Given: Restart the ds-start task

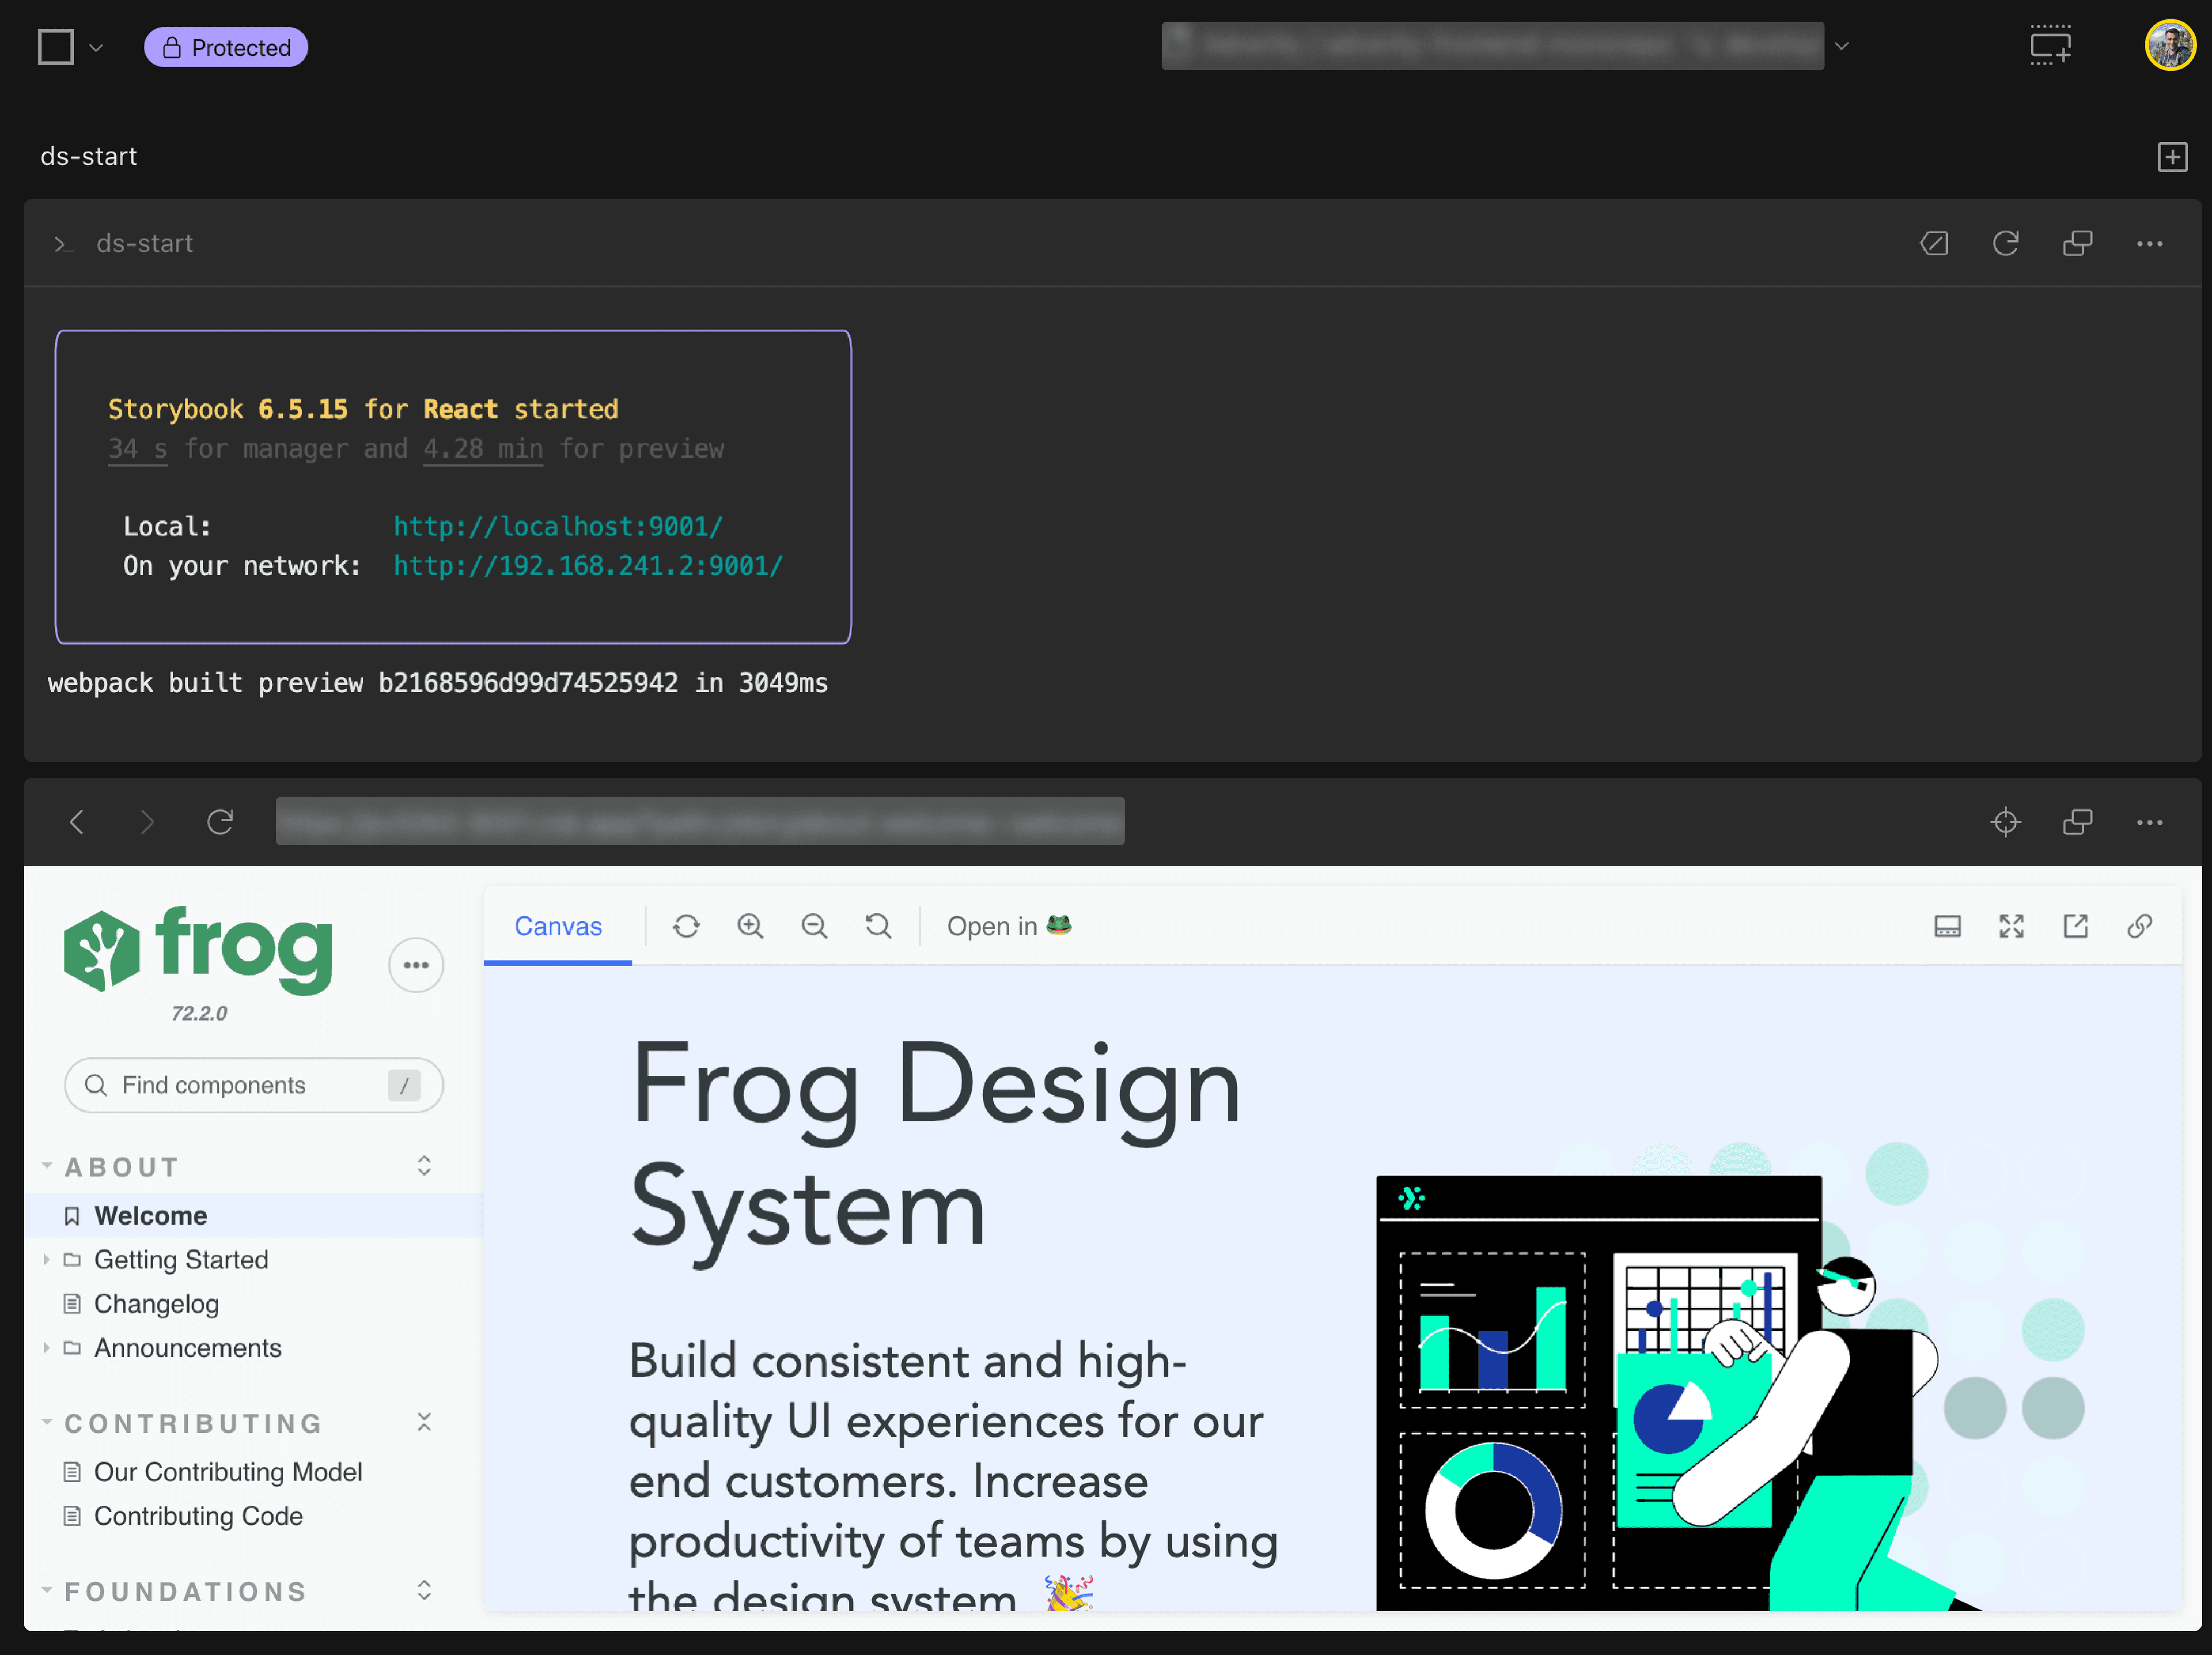Looking at the screenshot, I should (x=2006, y=243).
